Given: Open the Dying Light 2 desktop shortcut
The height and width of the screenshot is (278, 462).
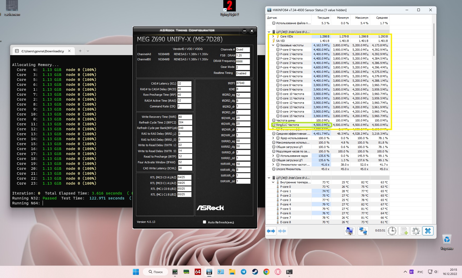Looking at the screenshot, I should [229, 8].
